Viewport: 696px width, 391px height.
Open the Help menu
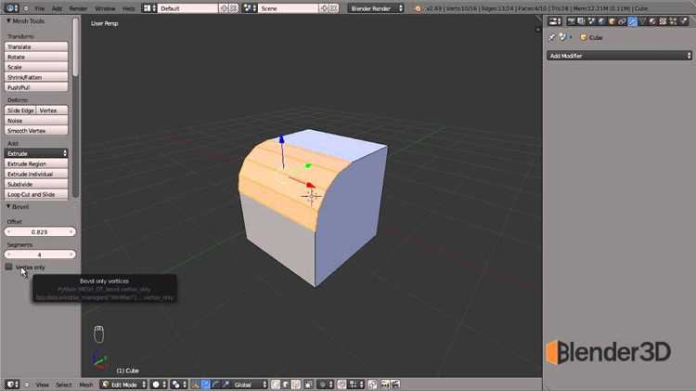(x=129, y=8)
